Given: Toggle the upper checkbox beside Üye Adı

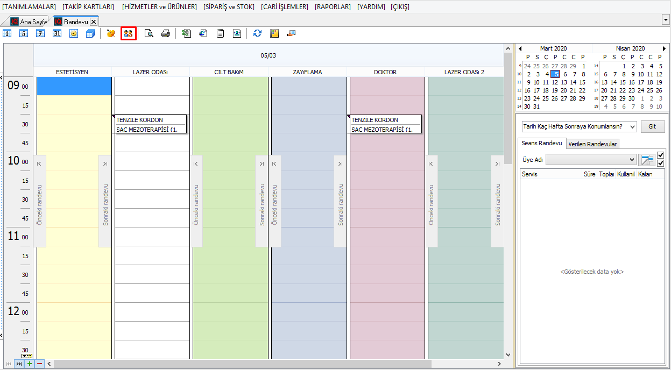Looking at the screenshot, I should [x=661, y=155].
